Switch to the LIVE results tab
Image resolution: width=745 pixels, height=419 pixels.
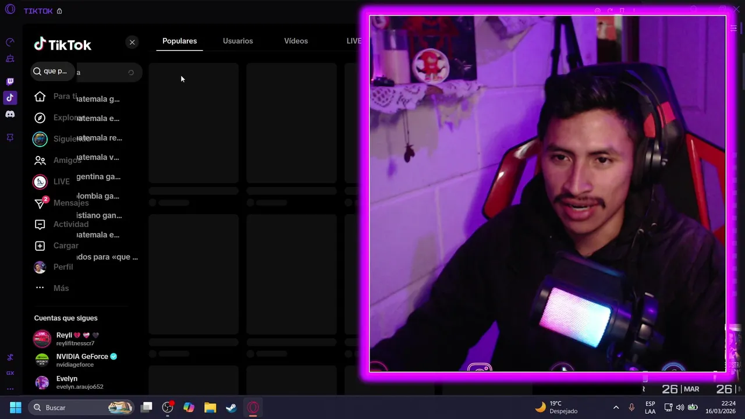pyautogui.click(x=354, y=41)
